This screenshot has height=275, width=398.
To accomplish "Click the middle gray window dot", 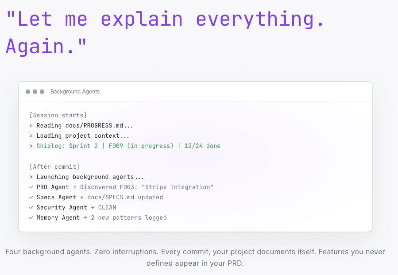I will point(35,92).
